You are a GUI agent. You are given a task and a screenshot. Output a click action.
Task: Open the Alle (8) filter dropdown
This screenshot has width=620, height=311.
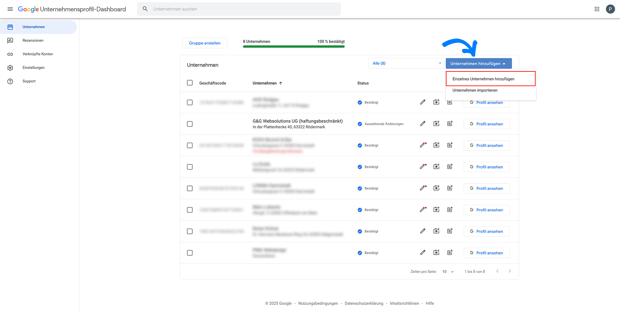tap(406, 63)
